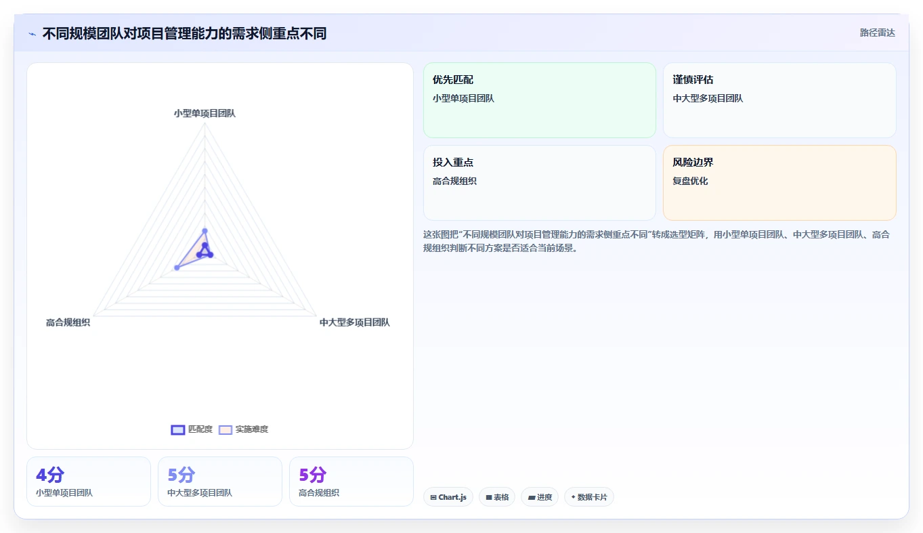Click the 实施难度 data point toward 高合规组织
The image size is (923, 533).
177,268
